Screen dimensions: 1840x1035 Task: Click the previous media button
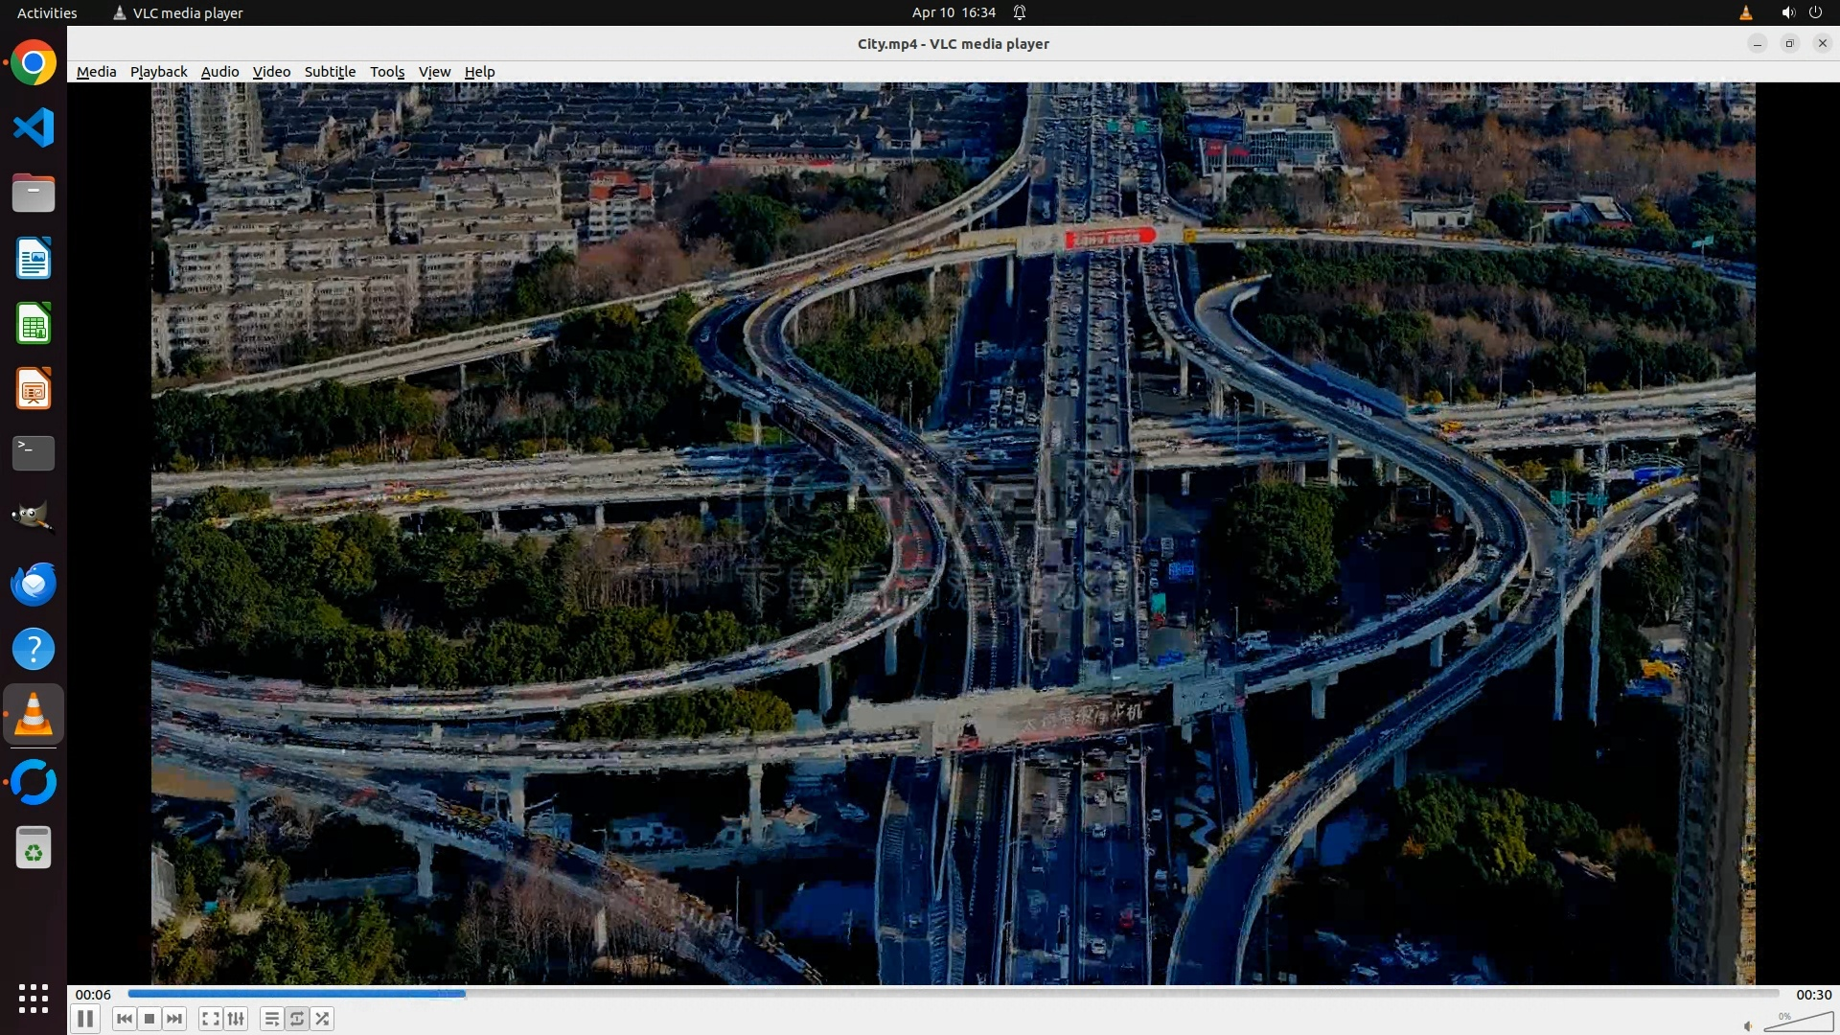pos(124,1019)
